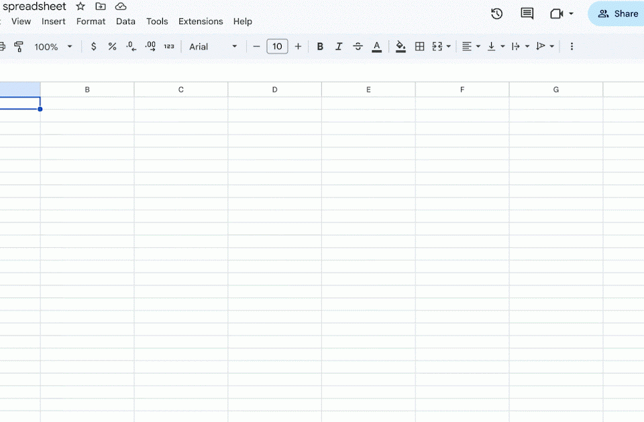The width and height of the screenshot is (644, 422).
Task: Expand horizontal align options
Action: tap(471, 47)
